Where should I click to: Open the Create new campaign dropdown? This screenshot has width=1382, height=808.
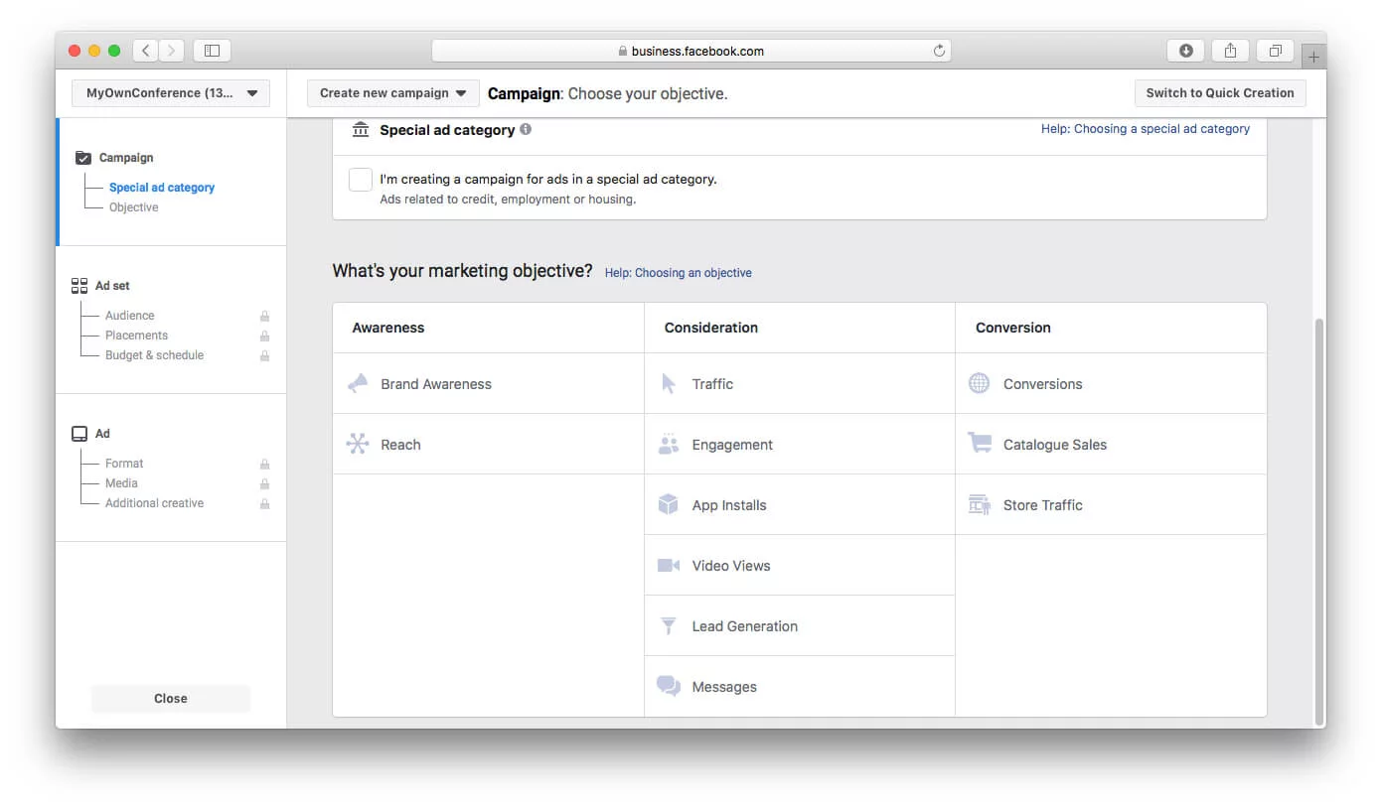(x=391, y=92)
